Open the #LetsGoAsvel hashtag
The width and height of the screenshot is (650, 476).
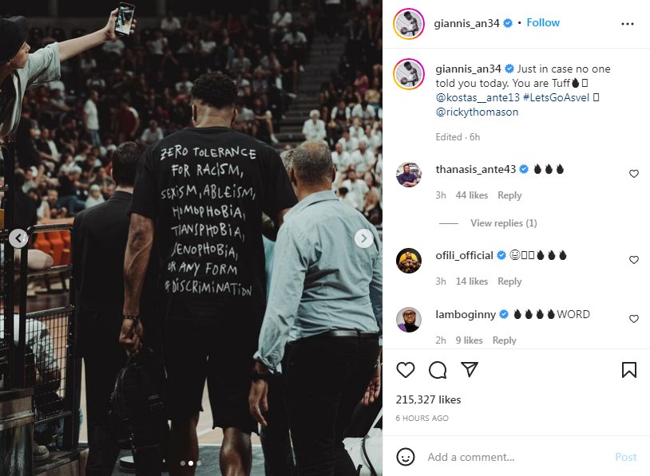[556, 98]
